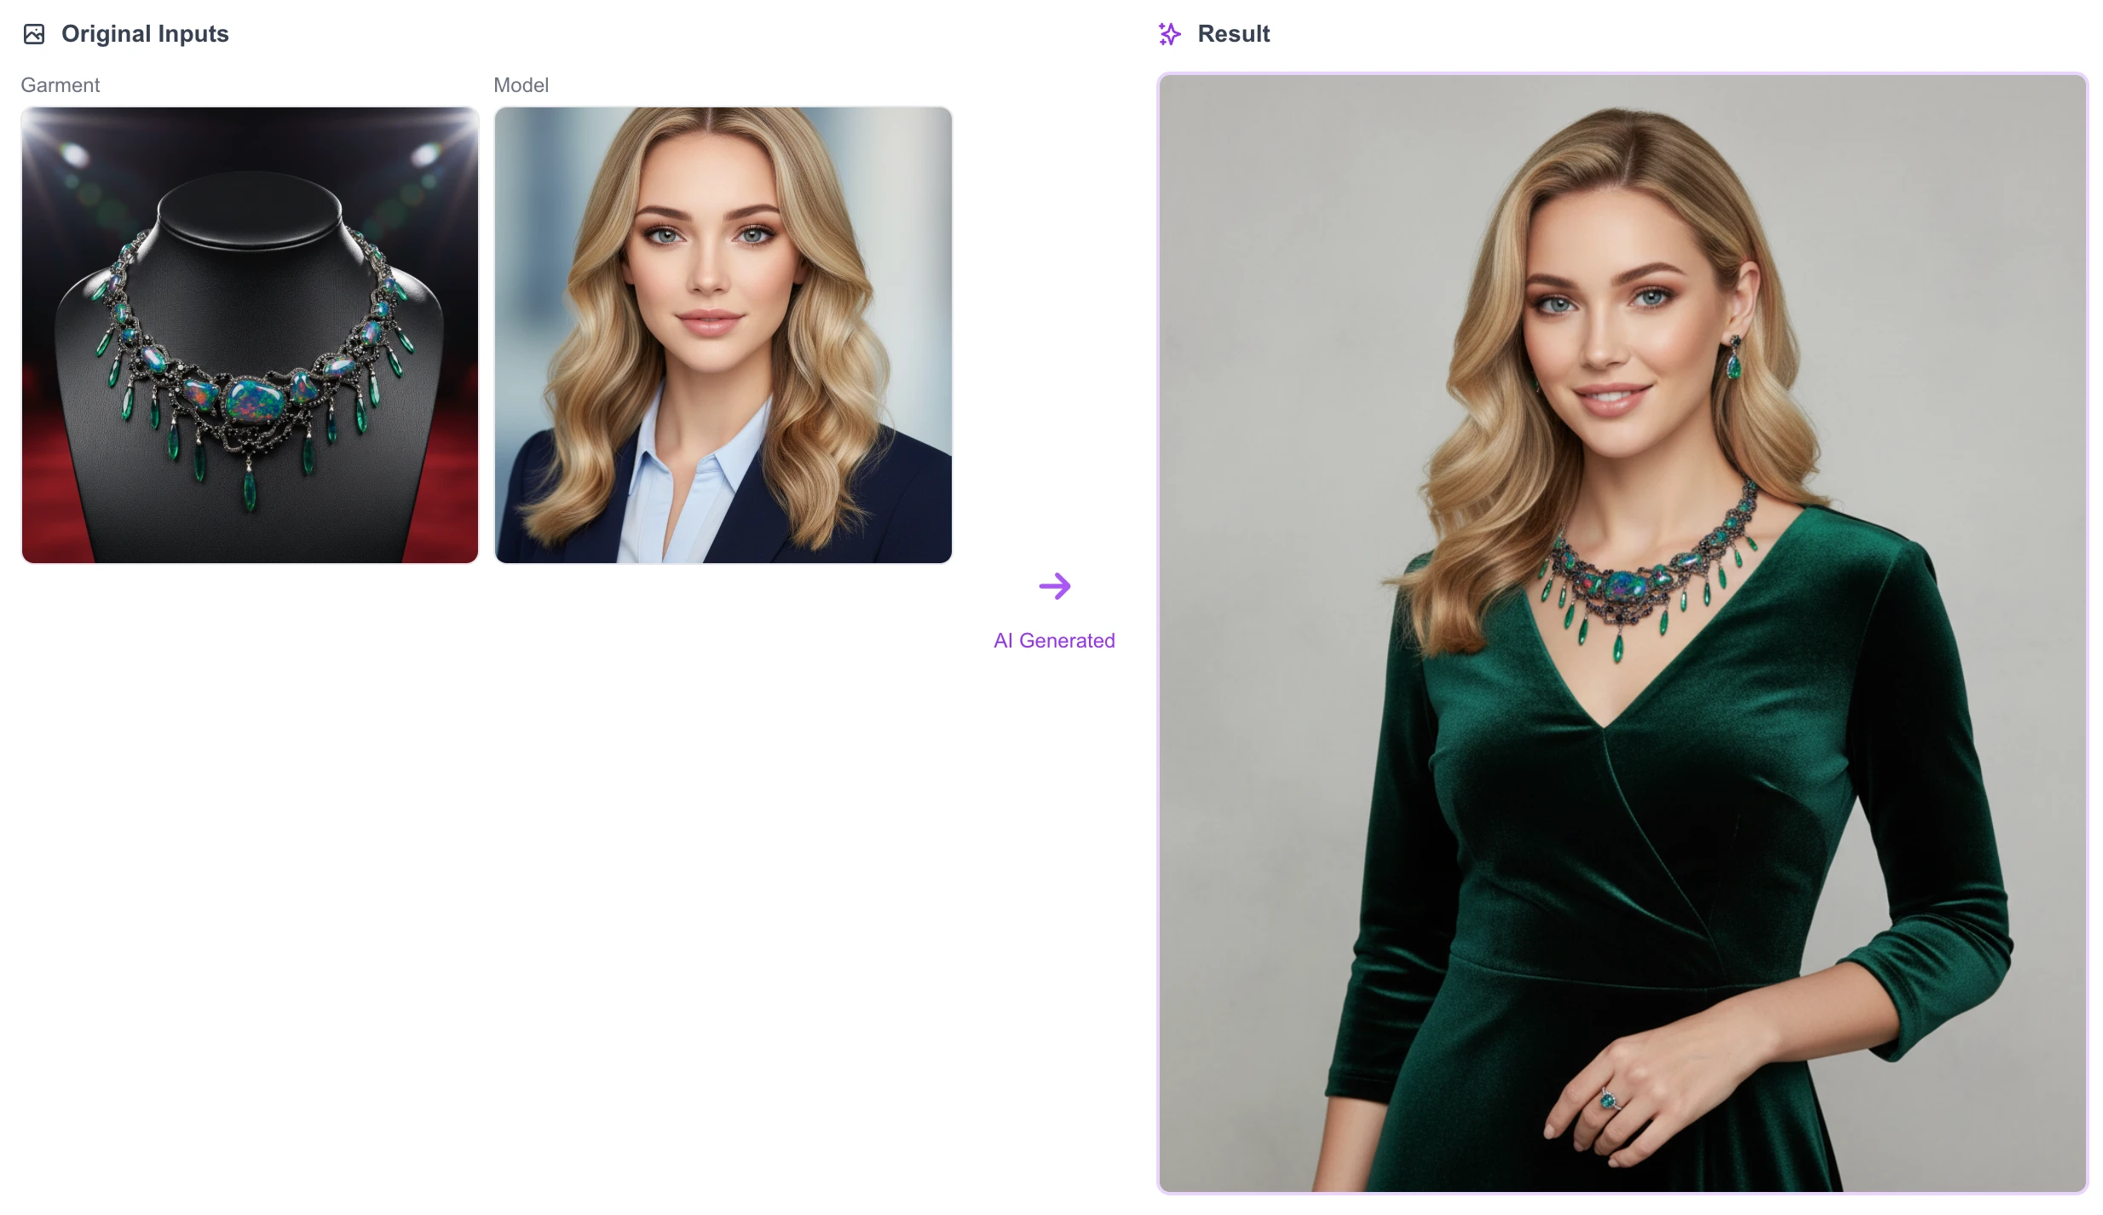2103x1215 pixels.
Task: Click the AI Generated caption
Action: click(1054, 641)
